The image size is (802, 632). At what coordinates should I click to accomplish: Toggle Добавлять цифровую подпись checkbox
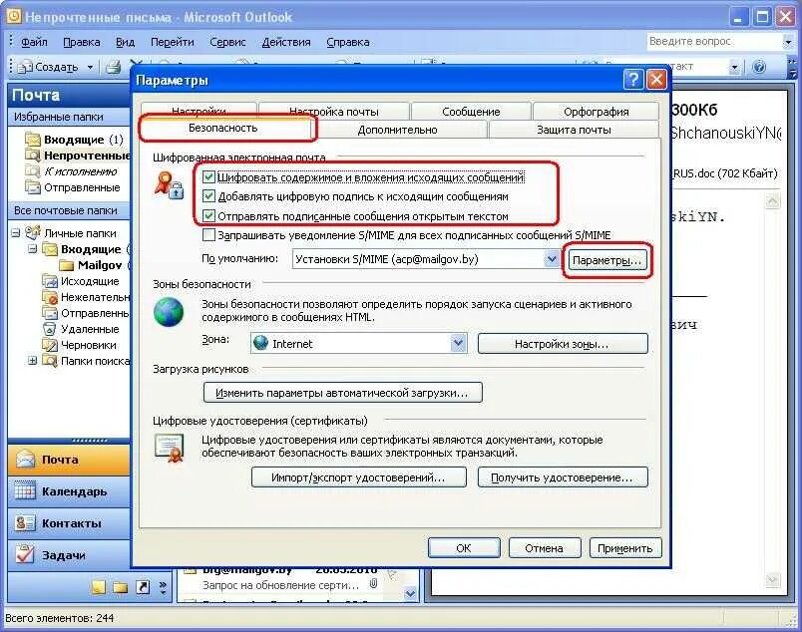[x=208, y=195]
